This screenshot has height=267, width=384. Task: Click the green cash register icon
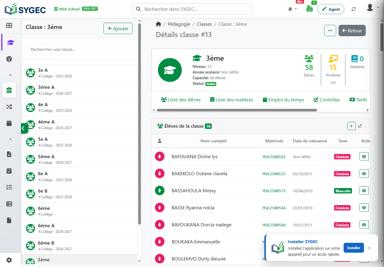310,9
